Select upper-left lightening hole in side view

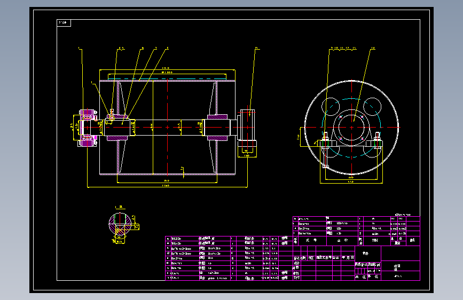[x=331, y=107]
